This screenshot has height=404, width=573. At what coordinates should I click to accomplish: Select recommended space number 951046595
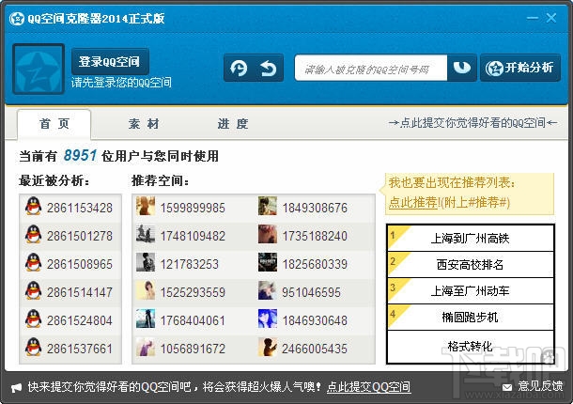click(x=311, y=292)
